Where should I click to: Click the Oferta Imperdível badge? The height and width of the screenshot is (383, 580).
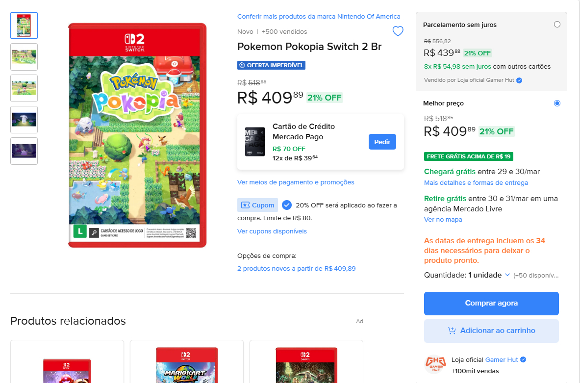[x=271, y=65]
